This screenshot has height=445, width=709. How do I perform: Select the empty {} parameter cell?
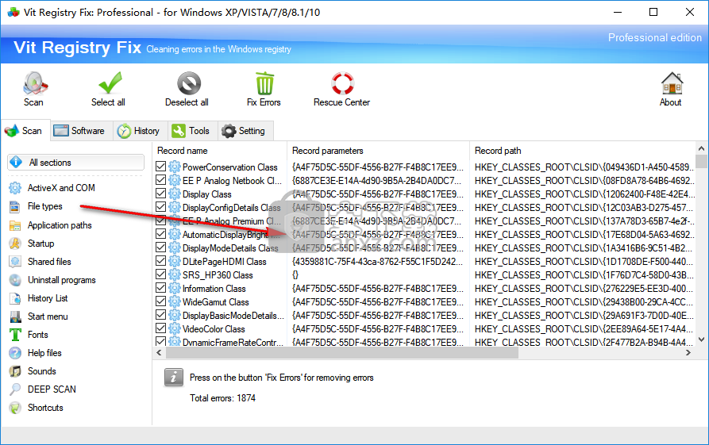pyautogui.click(x=295, y=275)
